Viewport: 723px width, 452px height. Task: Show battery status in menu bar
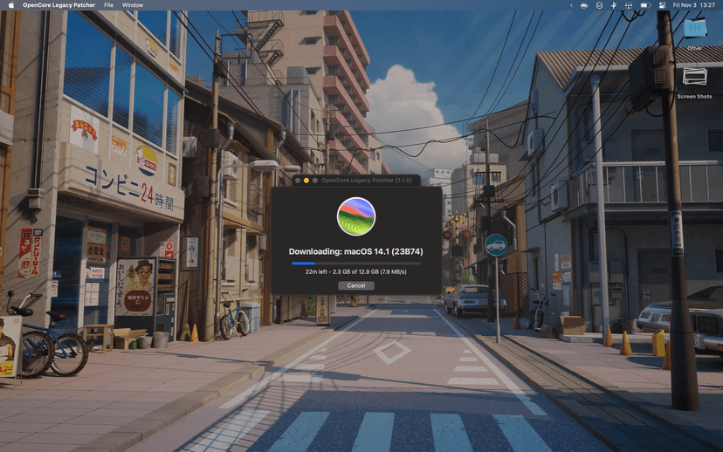tap(646, 5)
